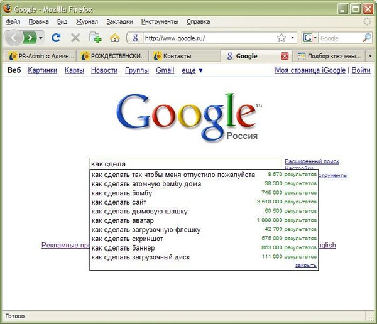This screenshot has height=324, width=377.
Task: Open Моя страница iGoogle link
Action: (310, 70)
